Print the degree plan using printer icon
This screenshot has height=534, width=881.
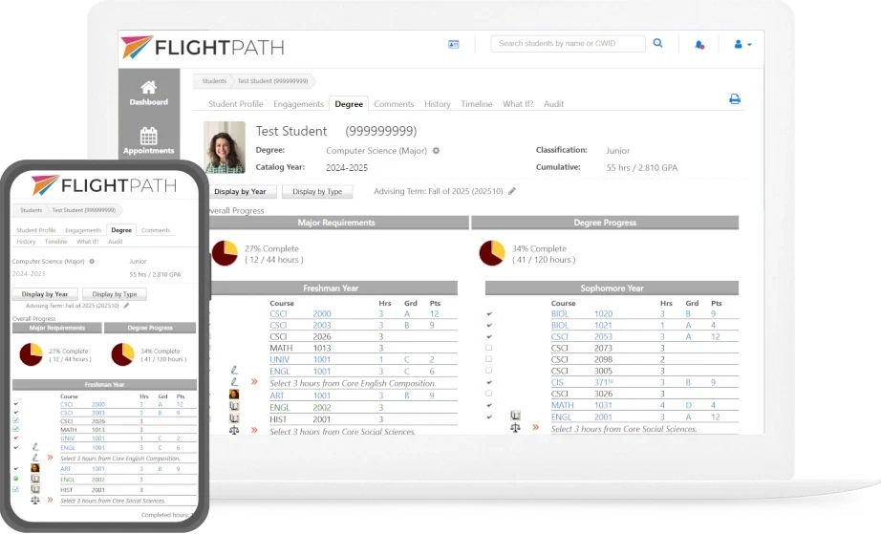[x=735, y=99]
